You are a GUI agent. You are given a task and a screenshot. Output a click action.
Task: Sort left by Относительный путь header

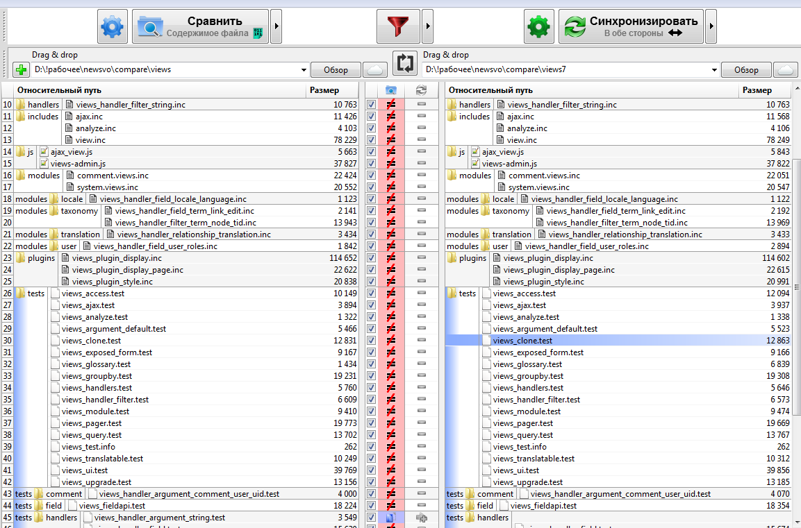coord(160,90)
